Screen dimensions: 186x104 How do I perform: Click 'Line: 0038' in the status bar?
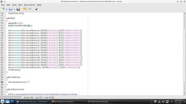[49, 98]
